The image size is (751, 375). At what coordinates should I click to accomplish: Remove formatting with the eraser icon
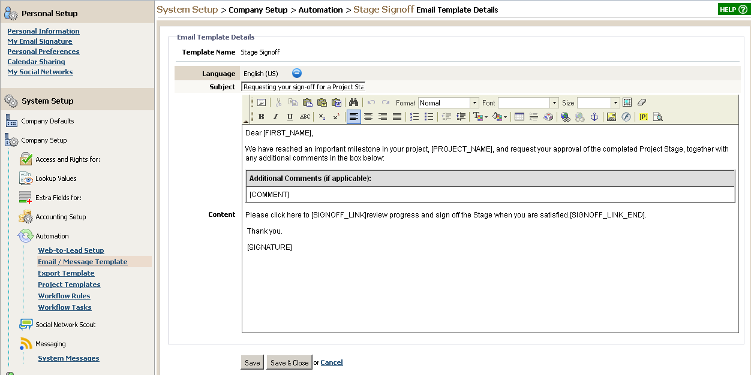641,102
